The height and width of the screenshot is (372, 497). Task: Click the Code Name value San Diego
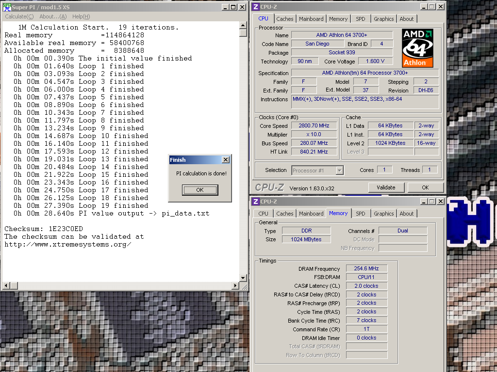317,44
